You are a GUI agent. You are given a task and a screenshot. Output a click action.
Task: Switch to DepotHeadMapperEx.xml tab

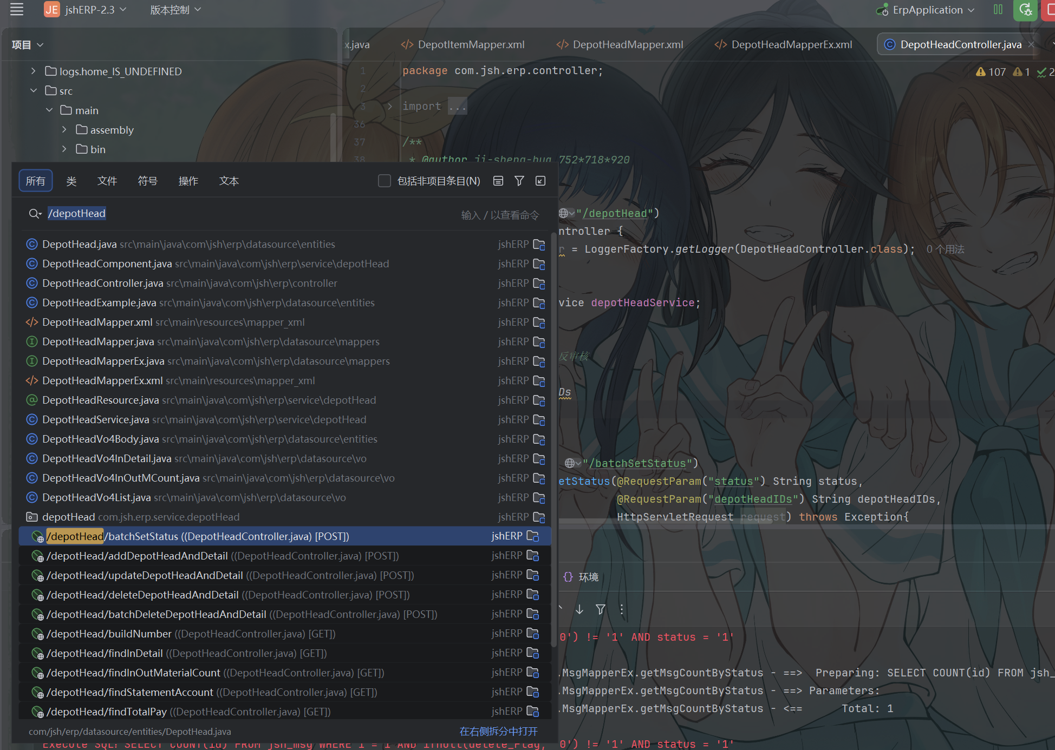[783, 44]
